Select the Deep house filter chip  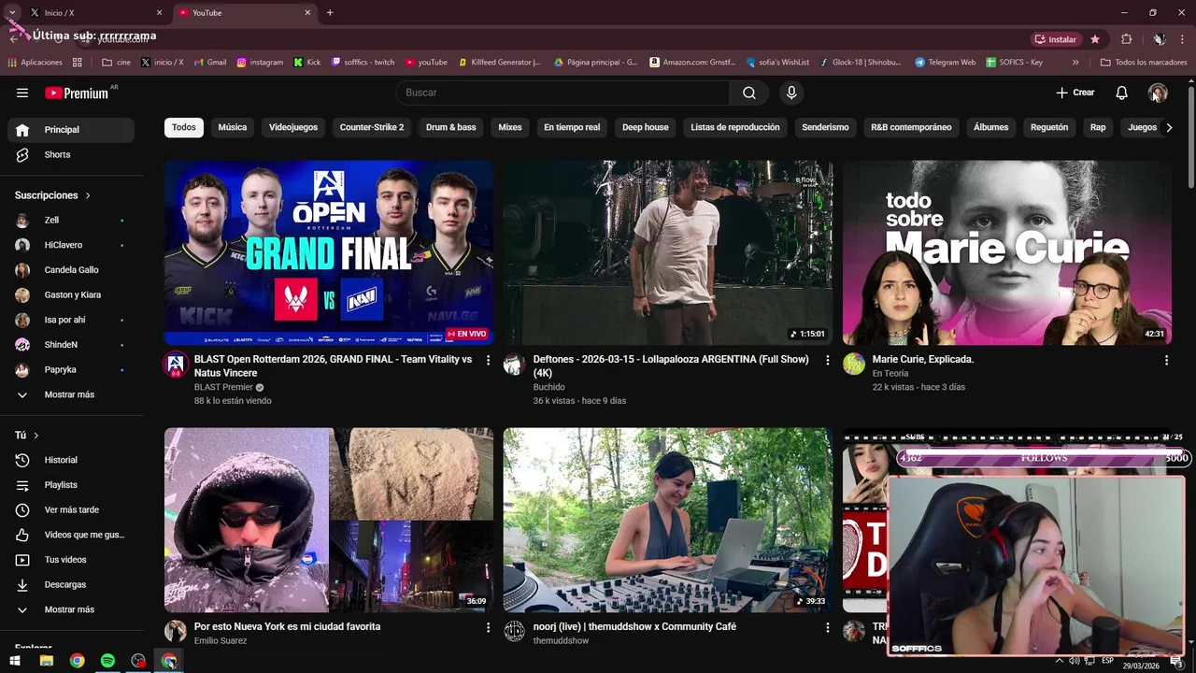(646, 127)
